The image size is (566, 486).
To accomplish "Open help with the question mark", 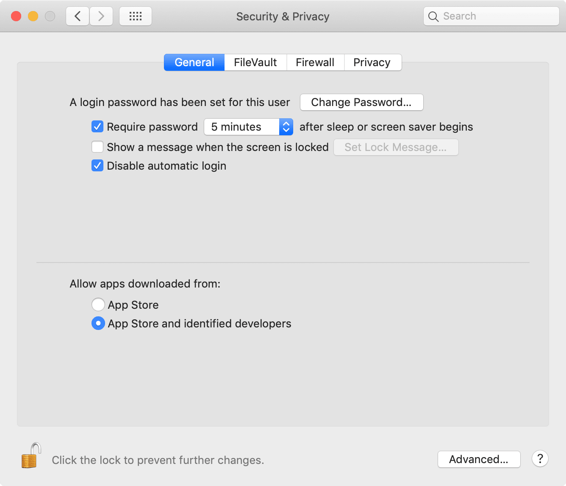I will point(540,459).
